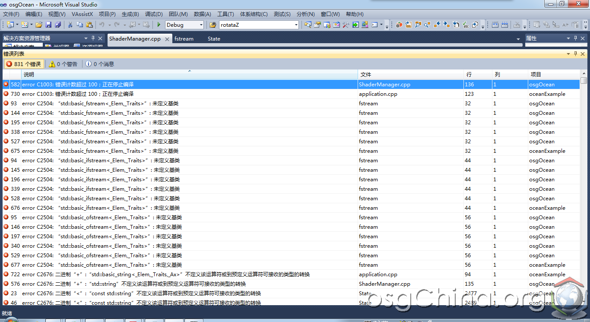Toggle auto-hide pin on 错误列表 panel
Screen dimensions: 590x322
pyautogui.click(x=575, y=54)
